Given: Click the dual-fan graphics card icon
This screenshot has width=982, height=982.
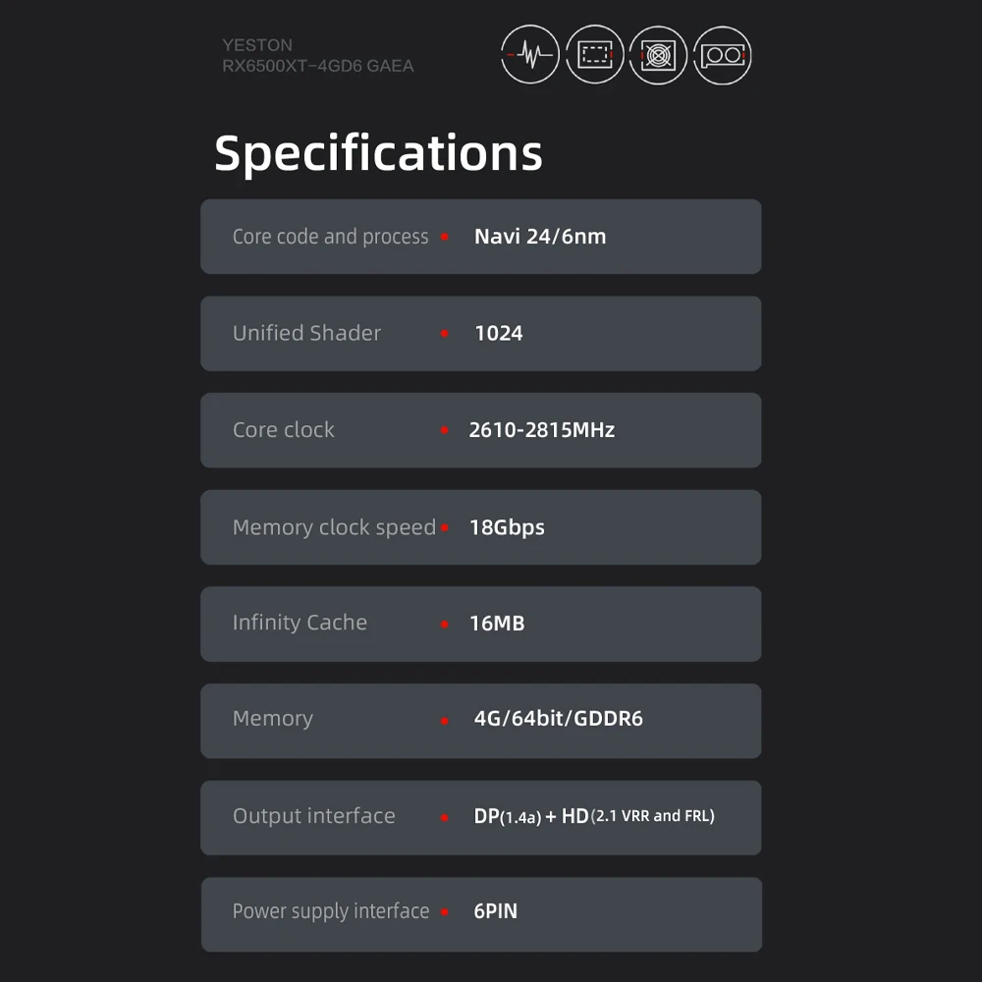Looking at the screenshot, I should point(723,55).
